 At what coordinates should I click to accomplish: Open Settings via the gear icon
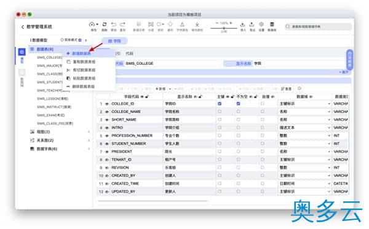point(261,24)
